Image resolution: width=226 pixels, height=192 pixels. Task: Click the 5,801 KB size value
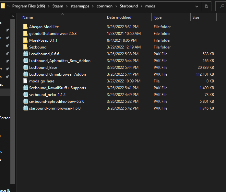(x=207, y=101)
